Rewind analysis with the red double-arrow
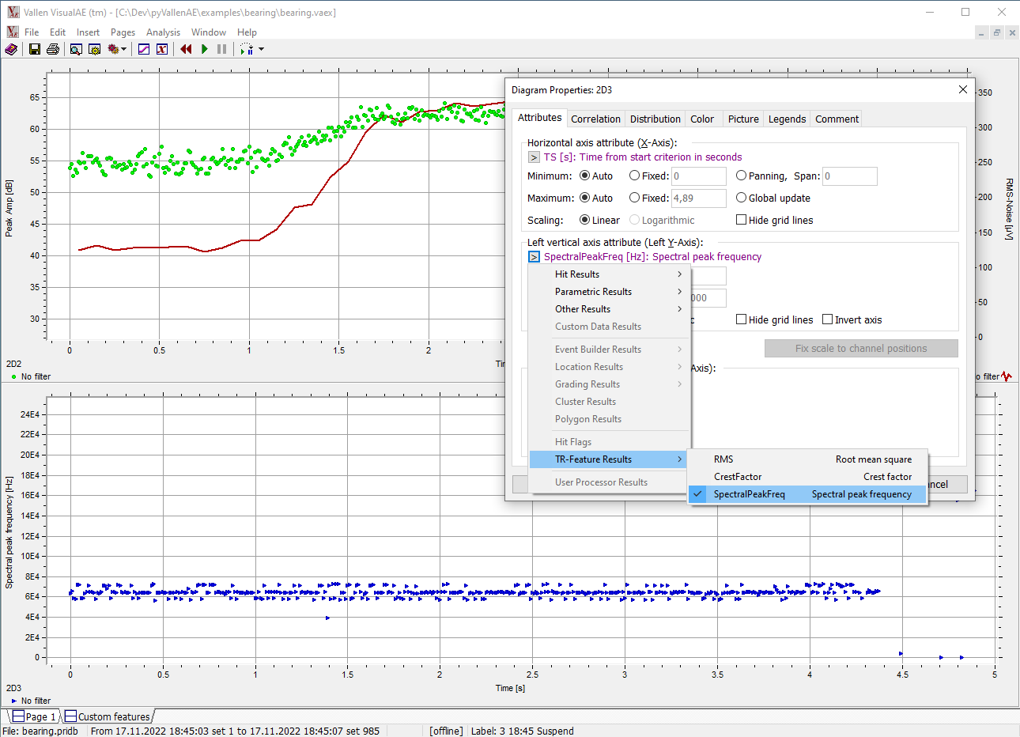This screenshot has width=1020, height=737. click(186, 49)
